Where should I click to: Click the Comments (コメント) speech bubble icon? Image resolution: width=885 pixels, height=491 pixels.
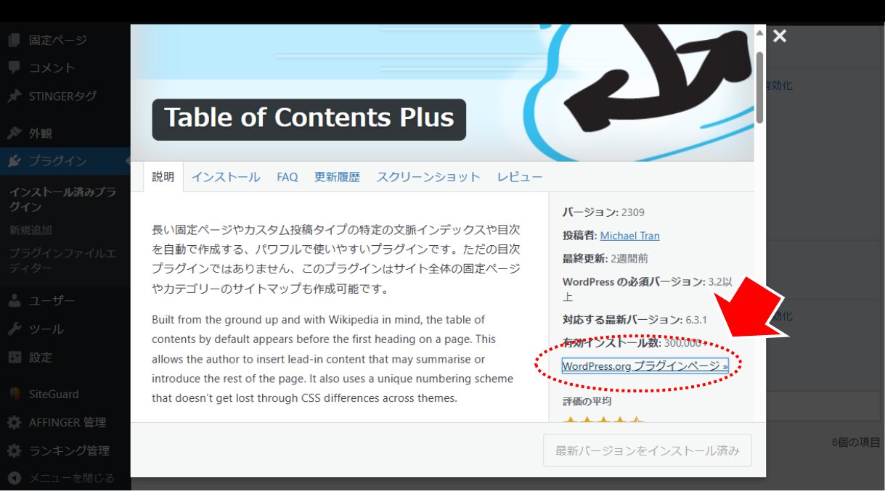(x=15, y=67)
